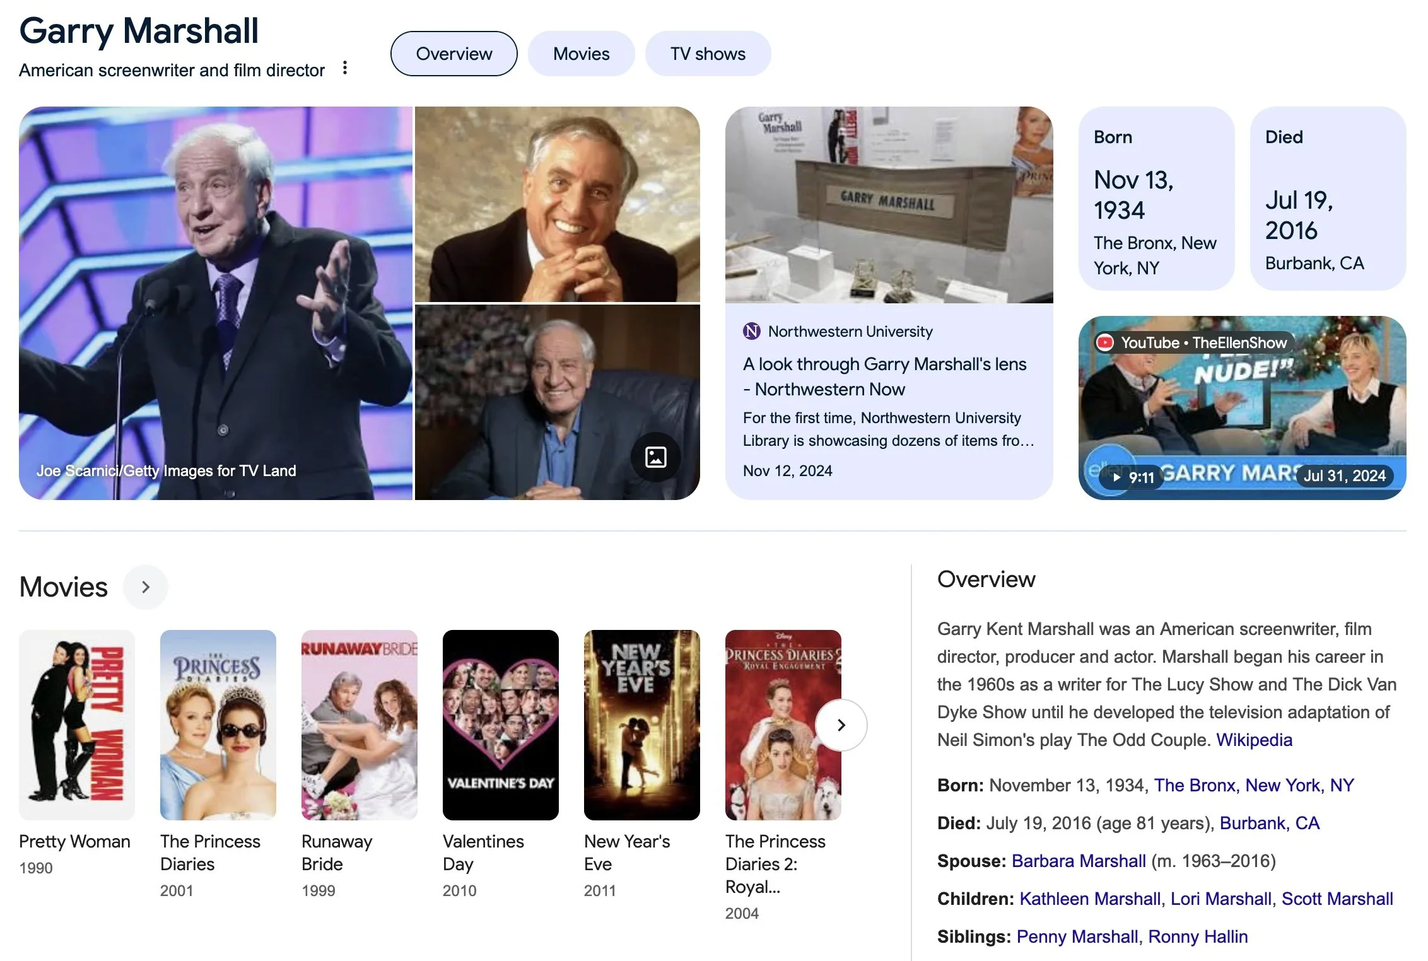
Task: Click the Runaway Bride poster
Action: [x=359, y=725]
